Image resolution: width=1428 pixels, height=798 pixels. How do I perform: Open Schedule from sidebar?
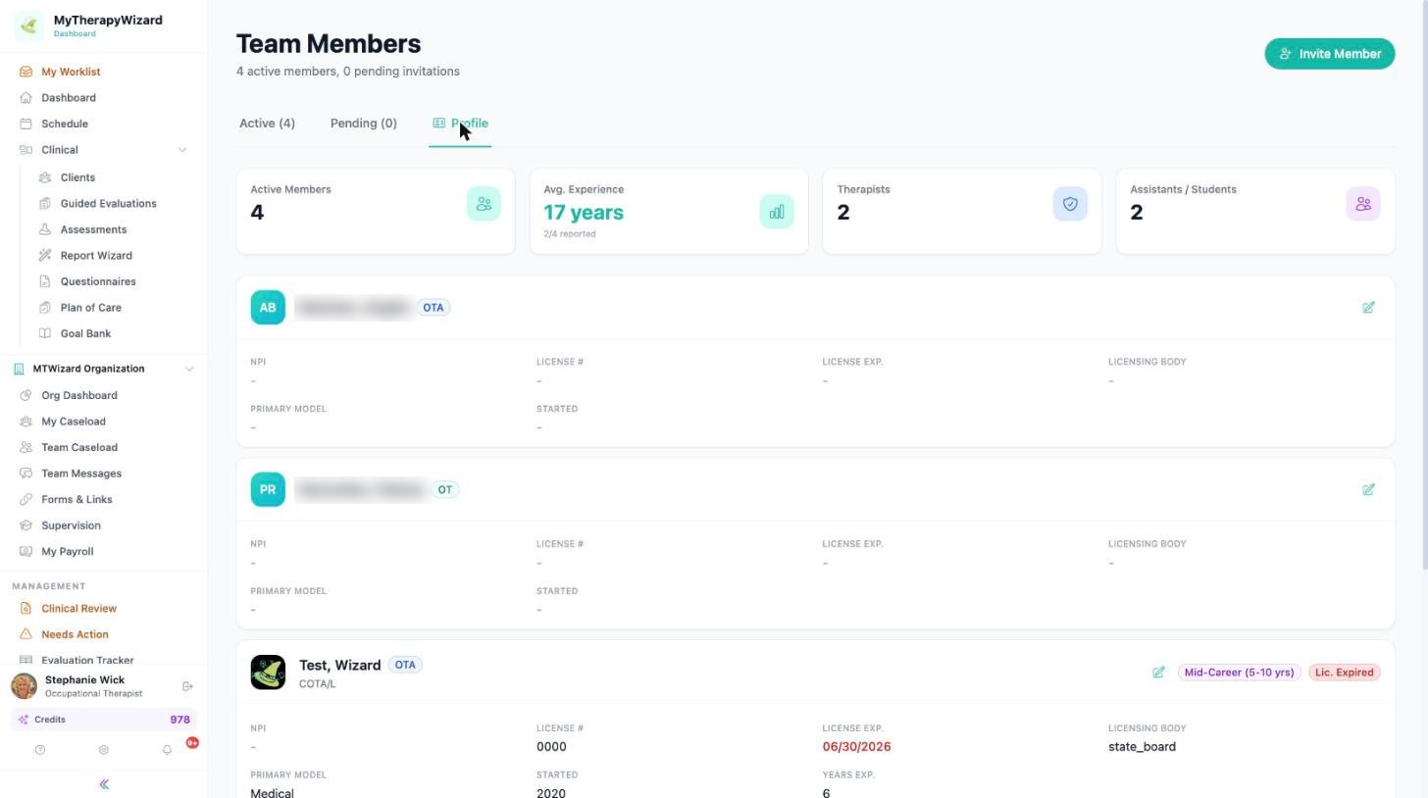tap(65, 124)
